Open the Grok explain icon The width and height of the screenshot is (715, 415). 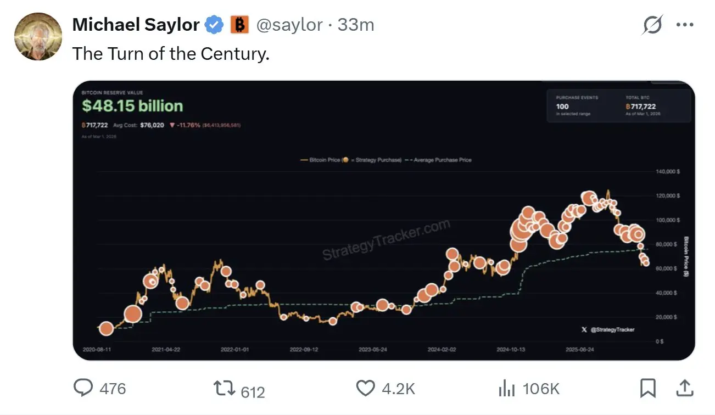[x=652, y=25]
